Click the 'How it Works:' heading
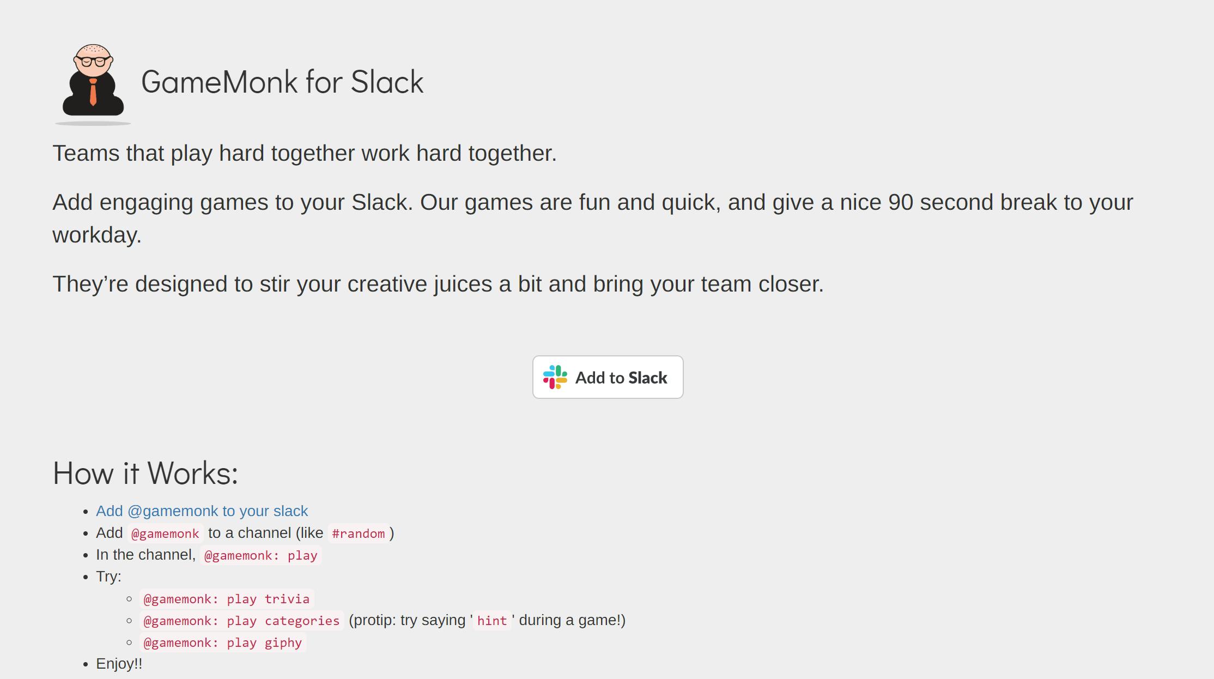Image resolution: width=1214 pixels, height=679 pixels. 145,473
